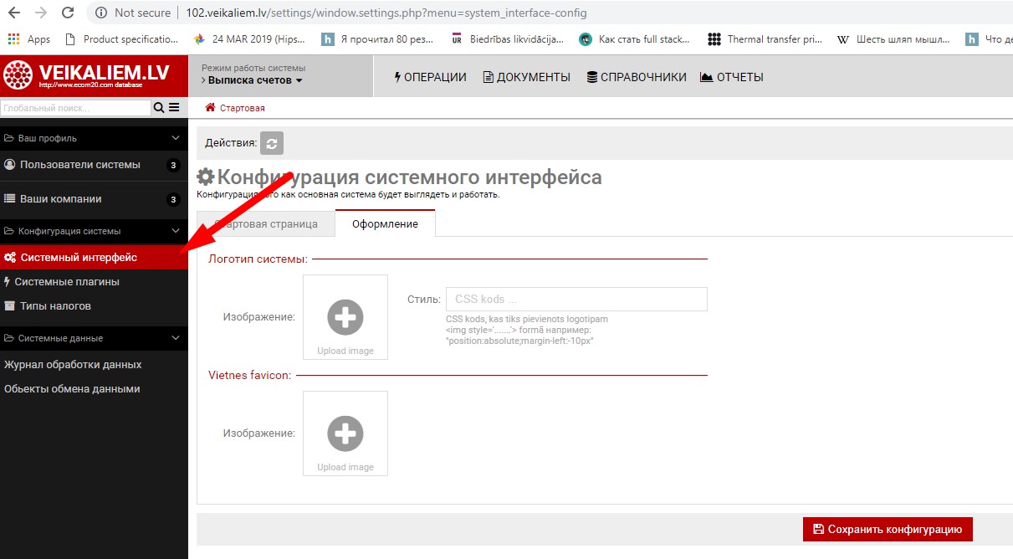The width and height of the screenshot is (1013, 559).
Task: Click Сохранить конфигурацию button
Action: click(x=888, y=529)
